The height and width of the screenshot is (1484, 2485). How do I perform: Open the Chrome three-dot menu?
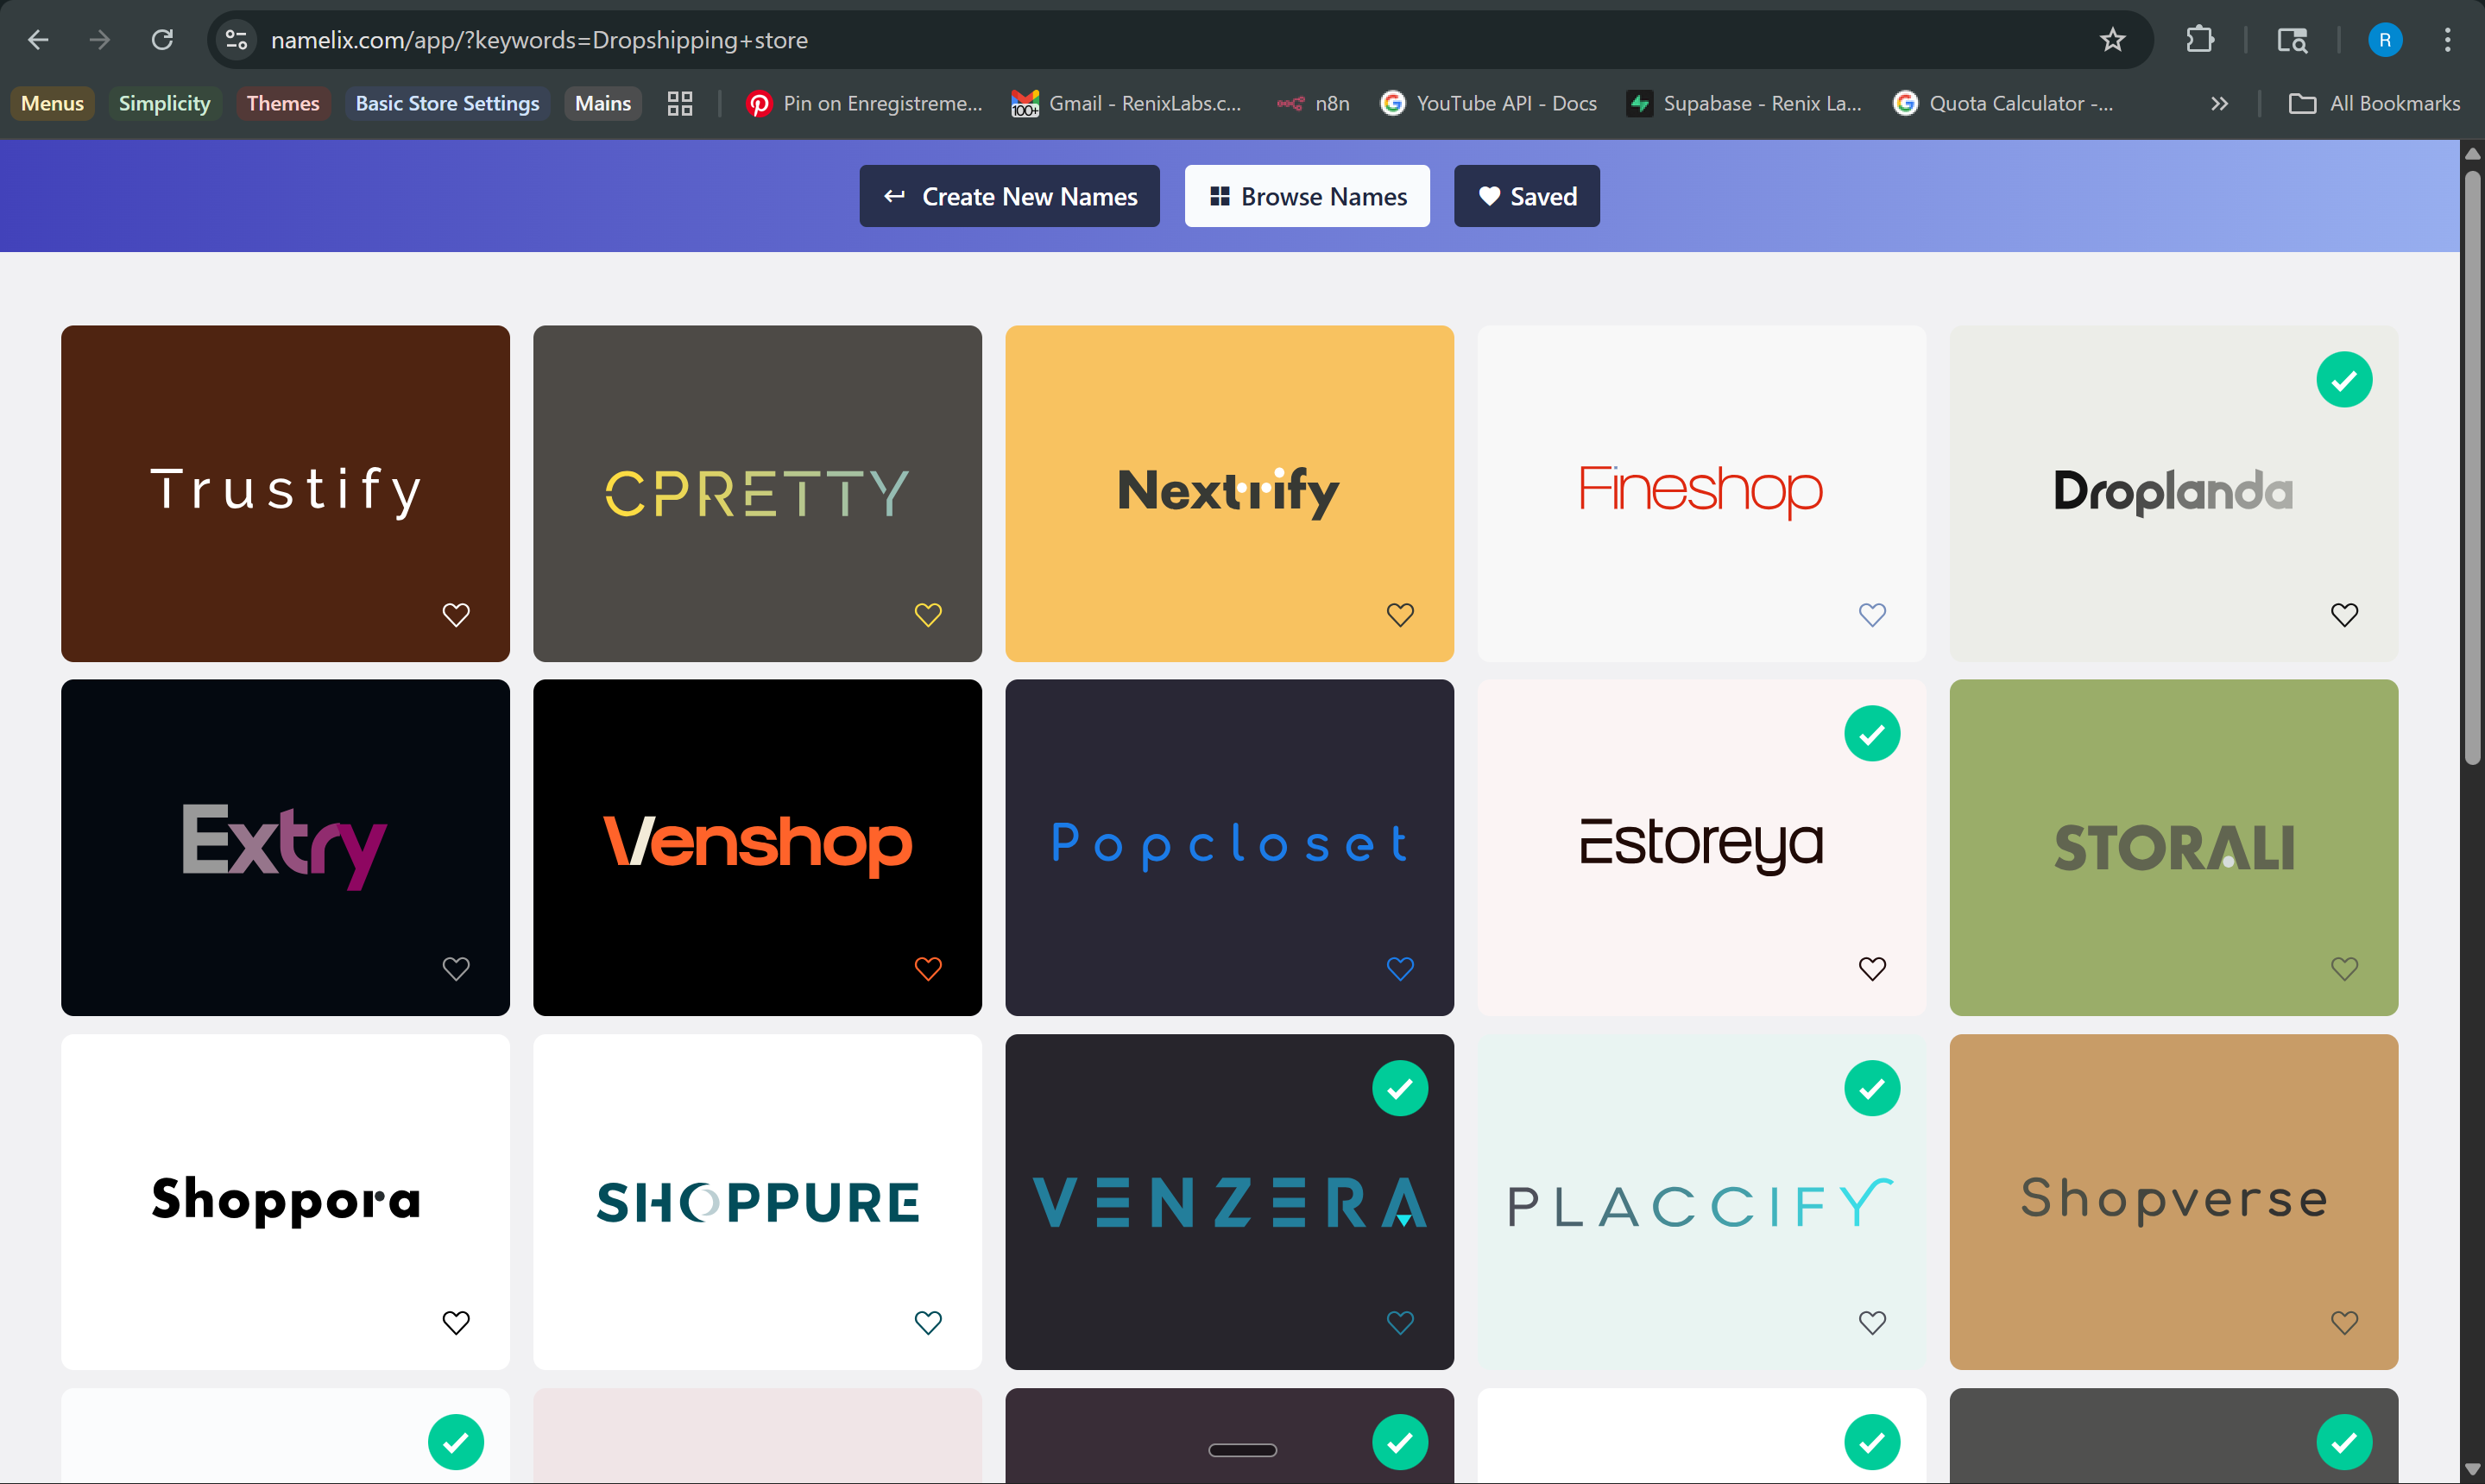tap(2448, 40)
